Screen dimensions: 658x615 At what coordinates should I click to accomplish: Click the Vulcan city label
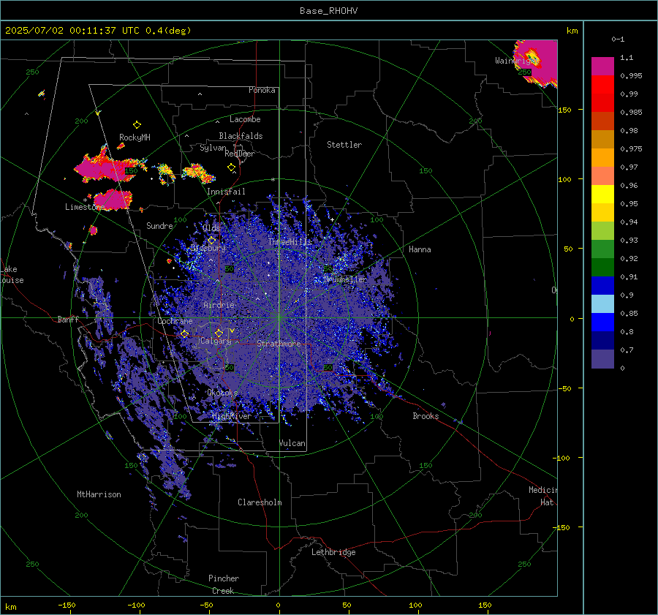click(292, 443)
